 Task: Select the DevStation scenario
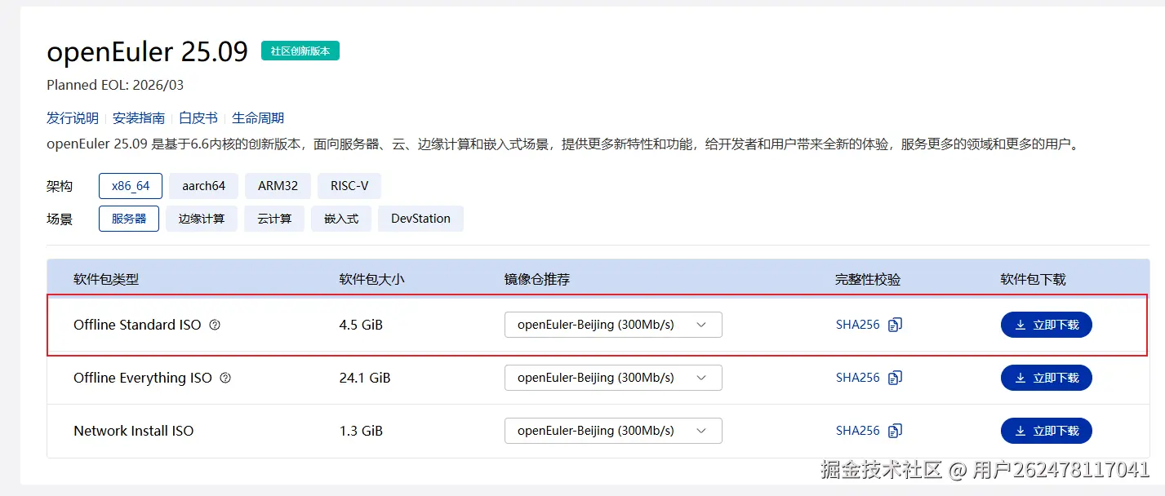pyautogui.click(x=420, y=219)
